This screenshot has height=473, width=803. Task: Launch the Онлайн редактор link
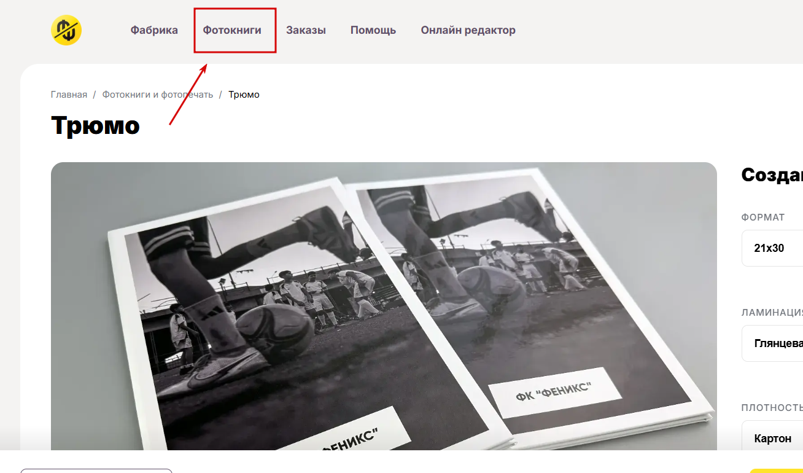click(x=468, y=30)
